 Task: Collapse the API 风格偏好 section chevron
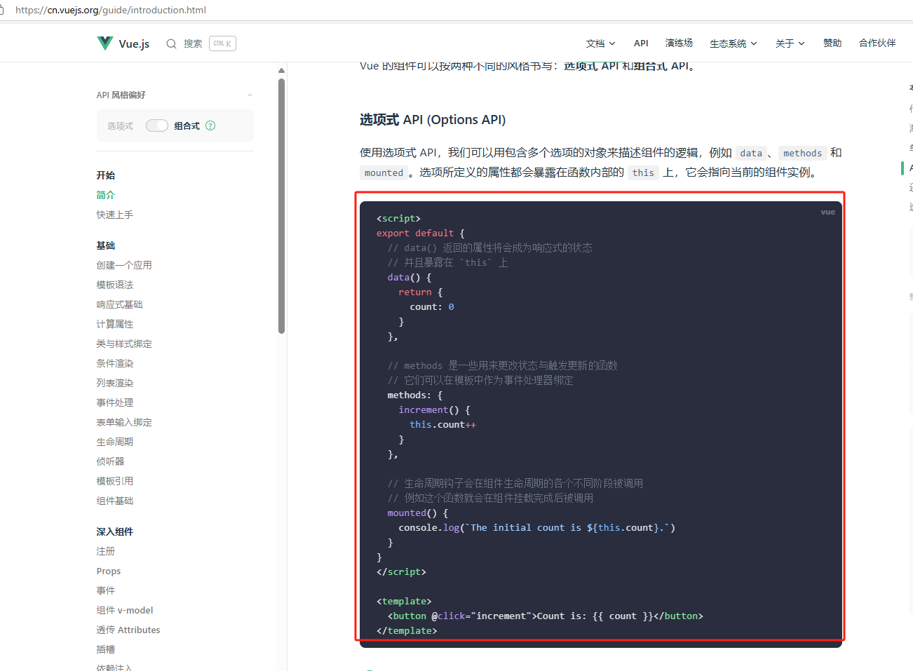250,95
